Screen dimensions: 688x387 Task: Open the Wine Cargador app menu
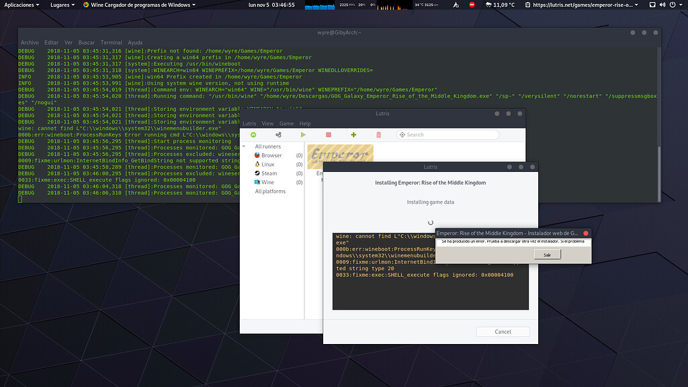[x=139, y=5]
